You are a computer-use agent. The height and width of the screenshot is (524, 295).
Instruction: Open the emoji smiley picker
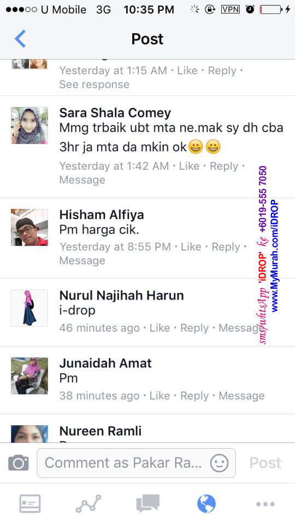coord(220,463)
